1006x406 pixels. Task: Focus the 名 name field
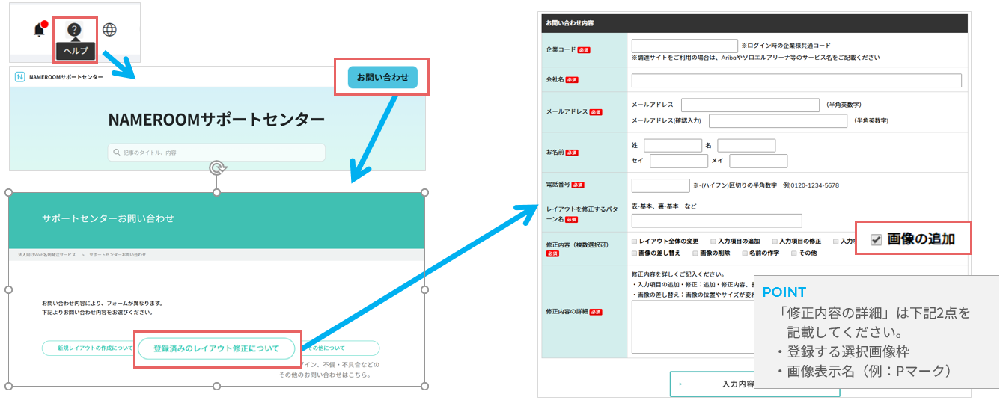tap(746, 146)
